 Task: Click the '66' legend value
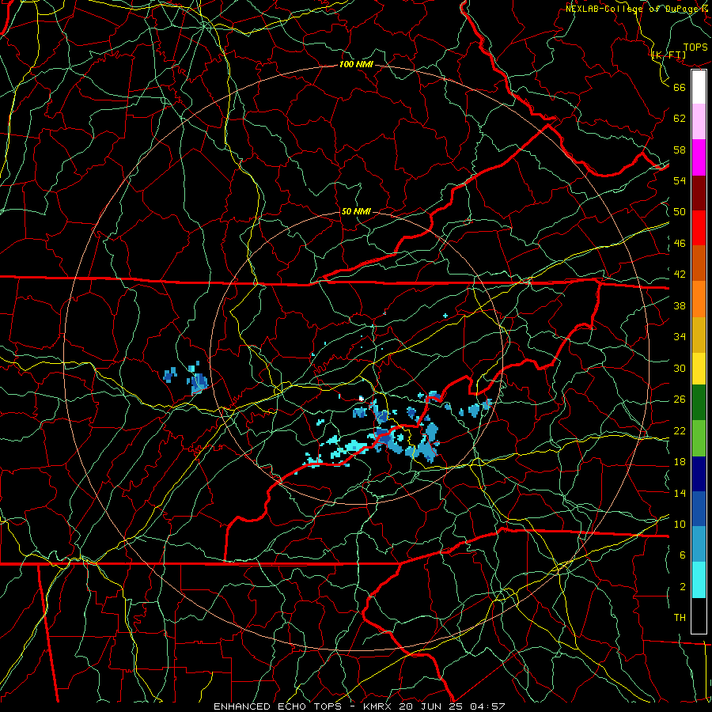tap(680, 87)
